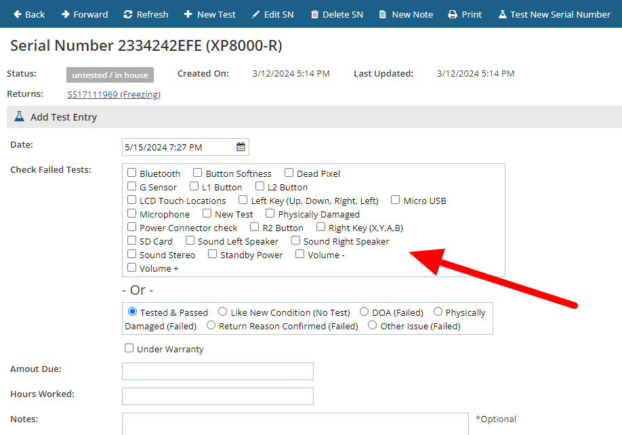Print the serial number page
Screen dimensions: 622x435
465,14
